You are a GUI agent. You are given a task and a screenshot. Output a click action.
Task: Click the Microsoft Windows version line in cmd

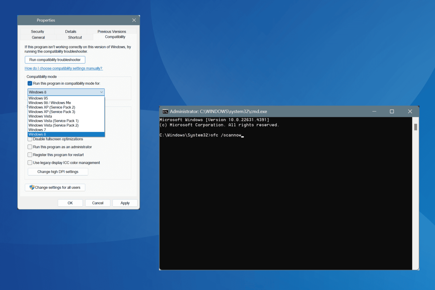pyautogui.click(x=214, y=120)
